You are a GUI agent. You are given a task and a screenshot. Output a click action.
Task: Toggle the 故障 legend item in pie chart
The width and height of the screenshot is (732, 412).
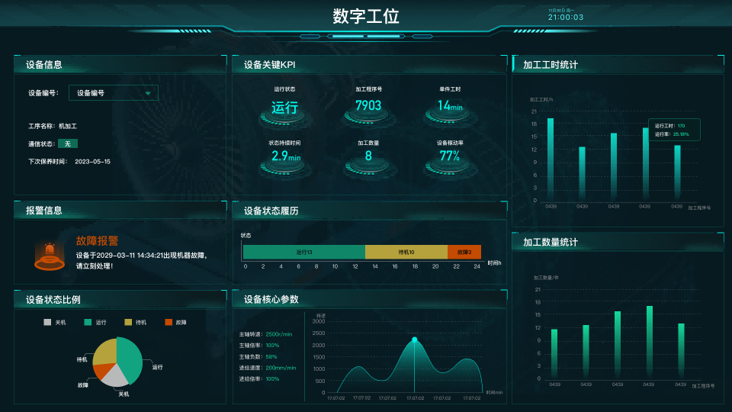click(x=175, y=323)
